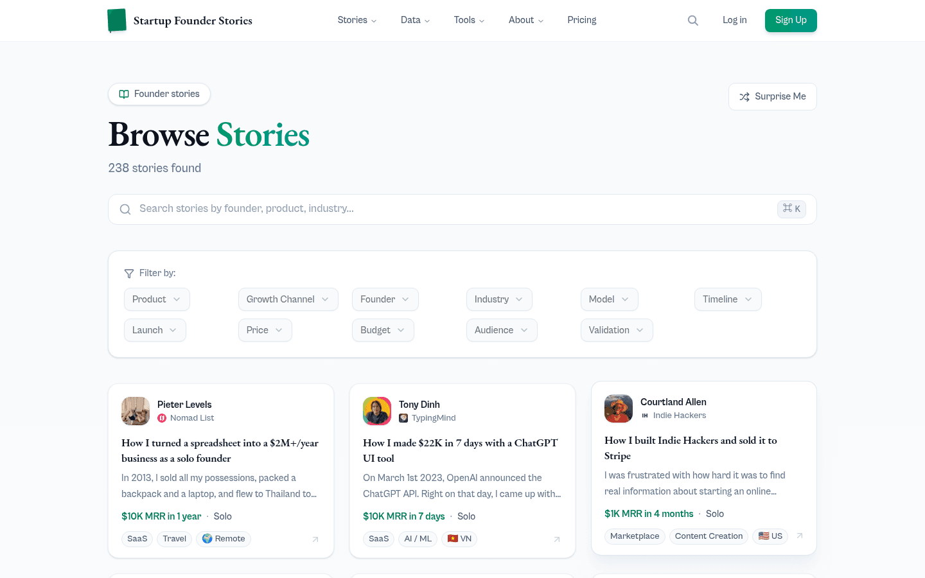This screenshot has width=925, height=578.
Task: Click the shuffle icon on Surprise Me
Action: [744, 96]
